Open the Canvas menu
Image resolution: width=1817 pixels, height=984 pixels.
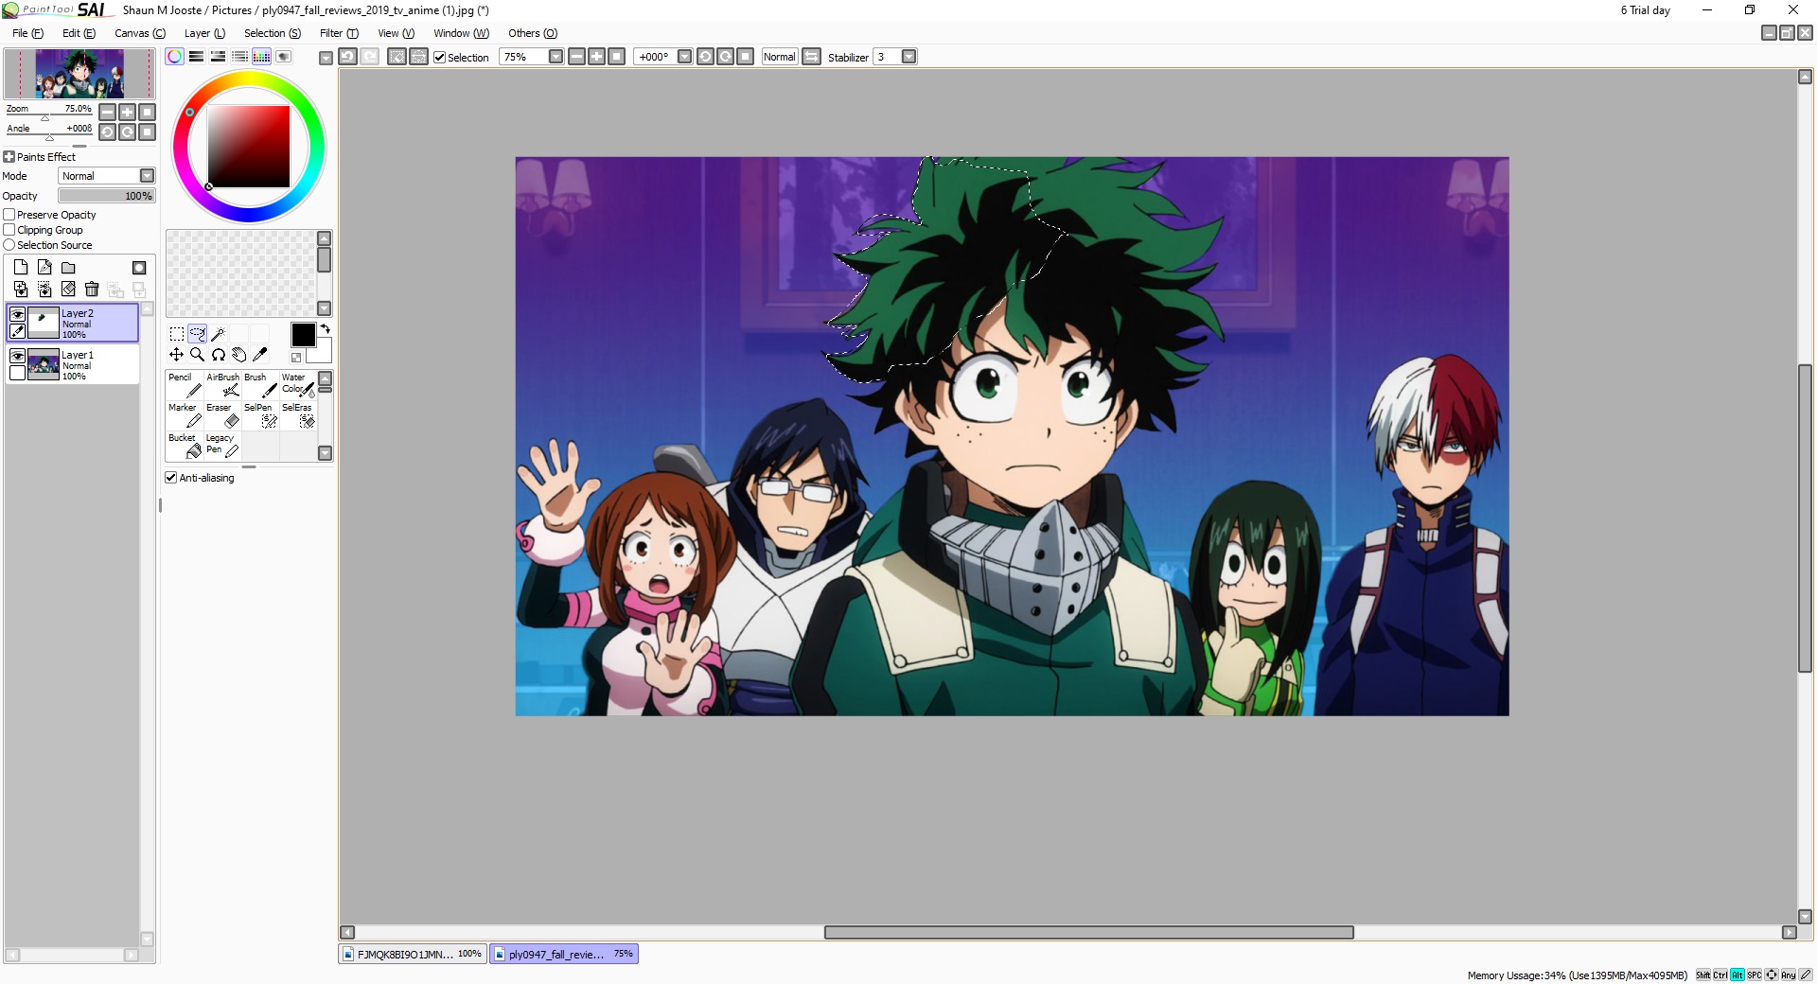point(140,33)
